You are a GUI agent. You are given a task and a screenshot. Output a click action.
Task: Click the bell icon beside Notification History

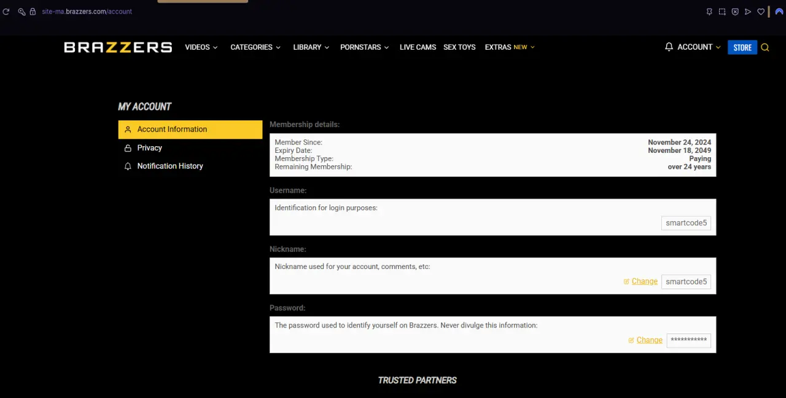point(128,166)
